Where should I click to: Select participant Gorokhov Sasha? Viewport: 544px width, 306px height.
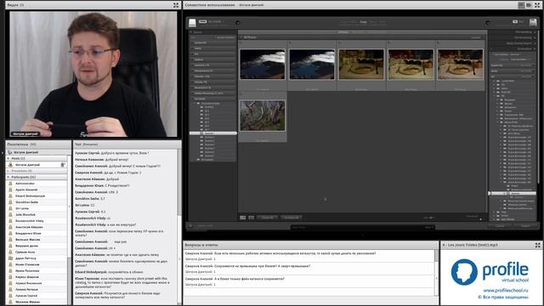click(37, 202)
